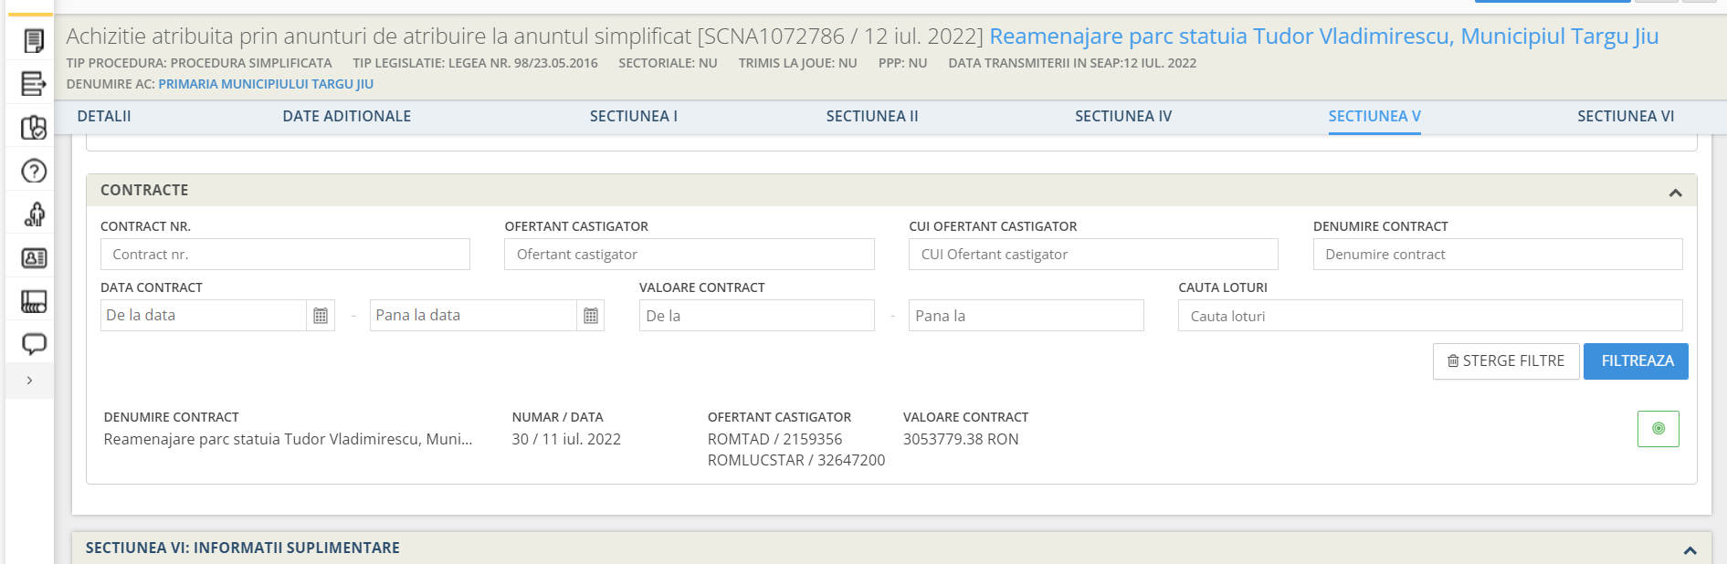Expand the left sidebar with chevron

[x=29, y=381]
